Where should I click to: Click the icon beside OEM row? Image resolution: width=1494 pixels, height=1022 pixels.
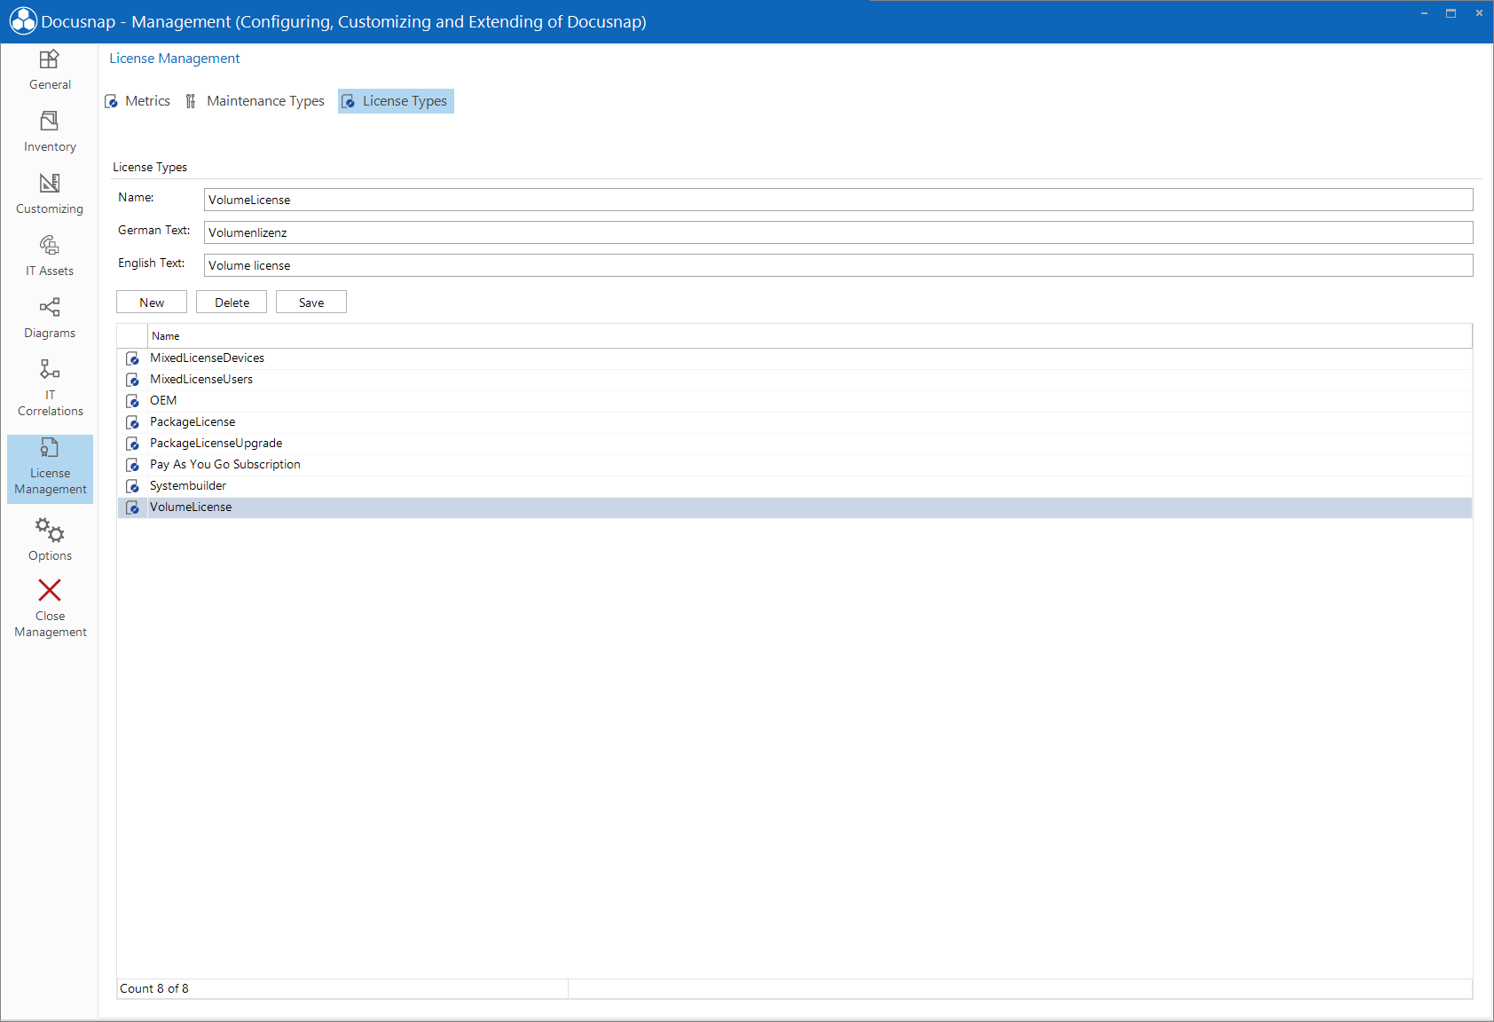tap(133, 401)
